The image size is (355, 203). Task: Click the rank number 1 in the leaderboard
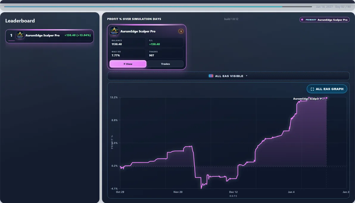(11, 35)
